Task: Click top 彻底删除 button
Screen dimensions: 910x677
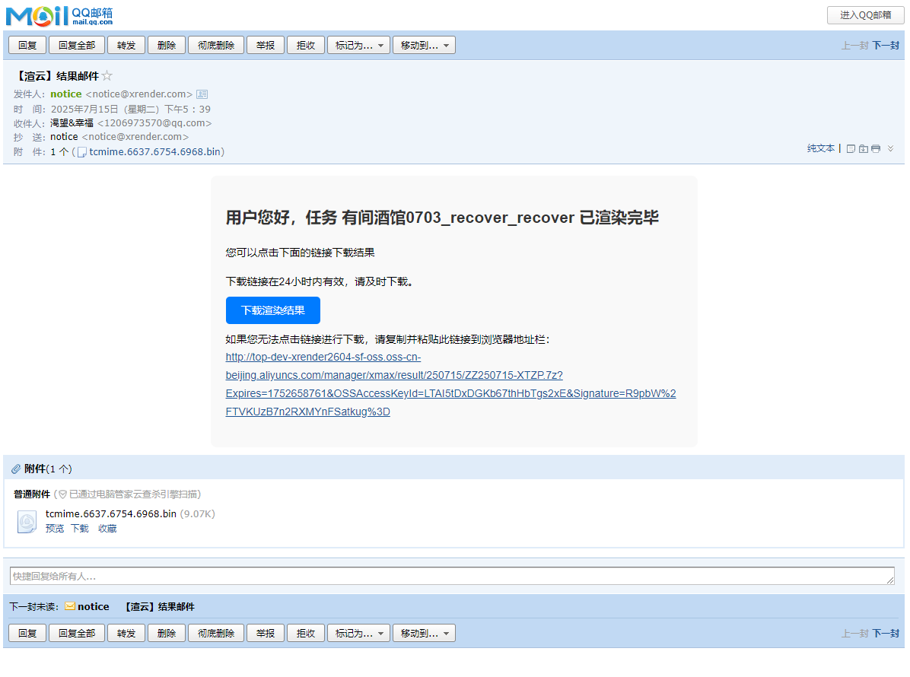Action: point(216,46)
